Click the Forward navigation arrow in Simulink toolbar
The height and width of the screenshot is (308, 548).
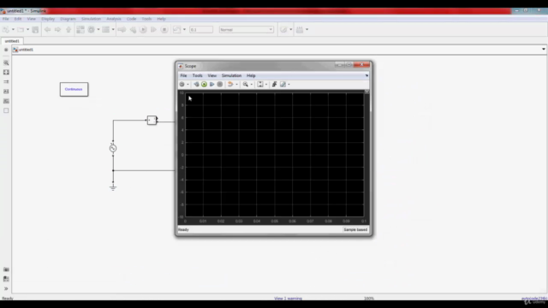(58, 30)
